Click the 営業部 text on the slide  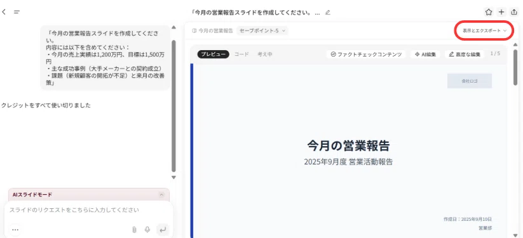point(486,228)
